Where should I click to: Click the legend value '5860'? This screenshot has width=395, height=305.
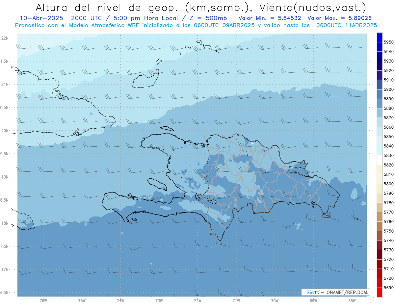pos(389,127)
